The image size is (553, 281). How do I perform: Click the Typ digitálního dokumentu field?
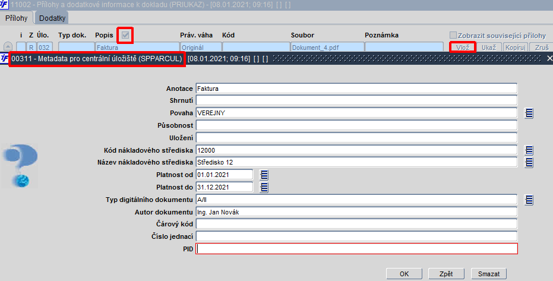pyautogui.click(x=356, y=200)
